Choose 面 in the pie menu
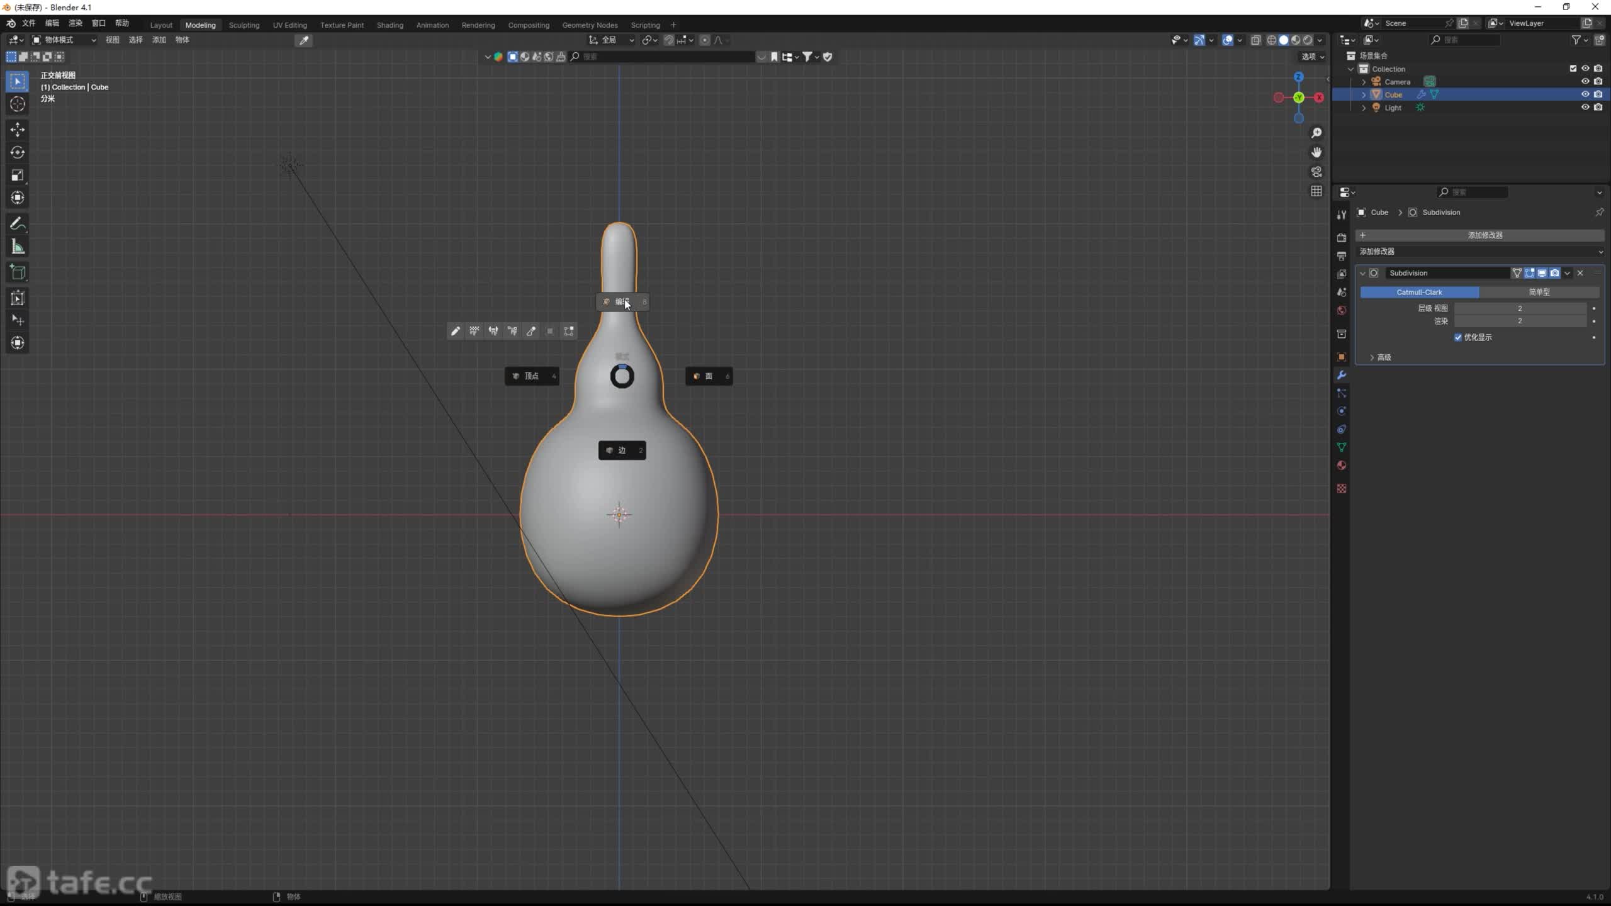This screenshot has height=906, width=1611. point(709,376)
